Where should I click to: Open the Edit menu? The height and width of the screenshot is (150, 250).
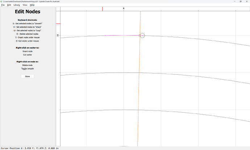tap(9, 5)
